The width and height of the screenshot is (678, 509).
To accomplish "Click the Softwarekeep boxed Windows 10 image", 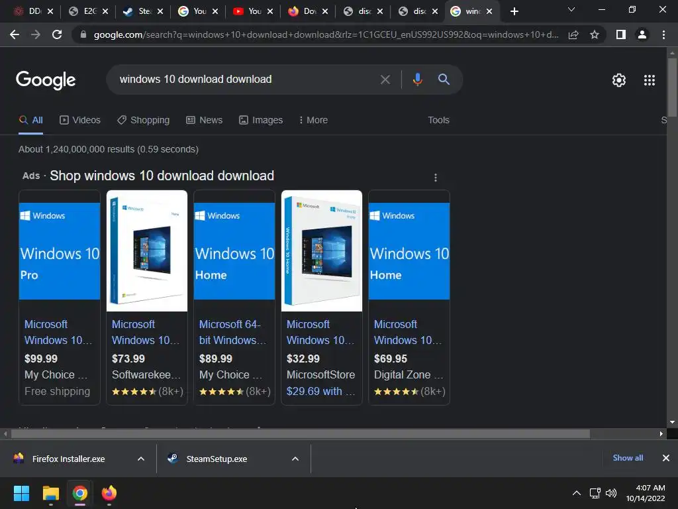I will click(147, 251).
